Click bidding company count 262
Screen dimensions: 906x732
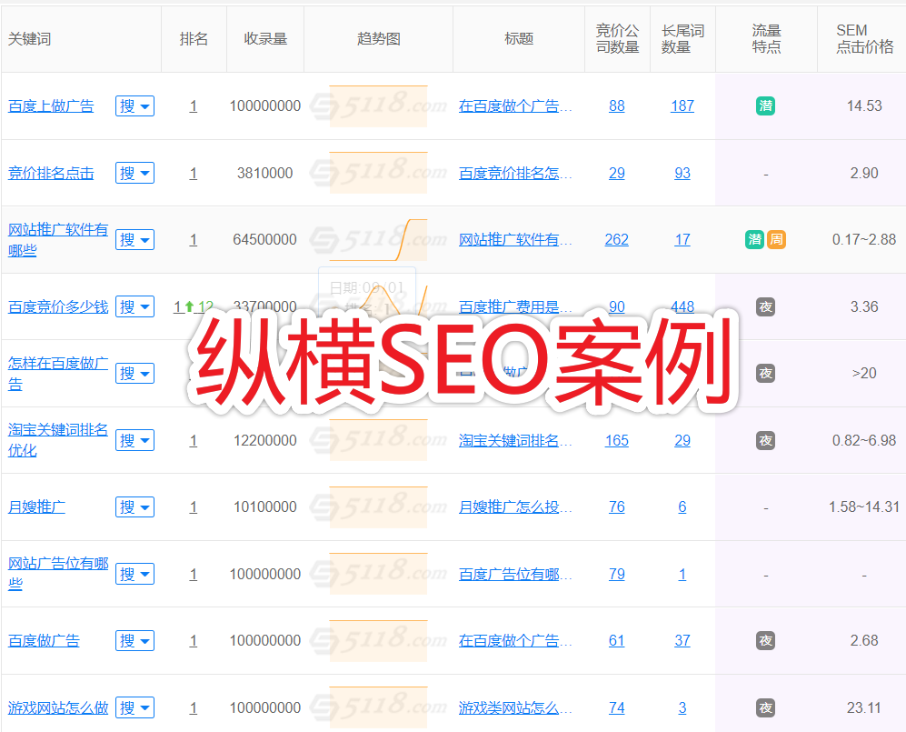point(616,239)
